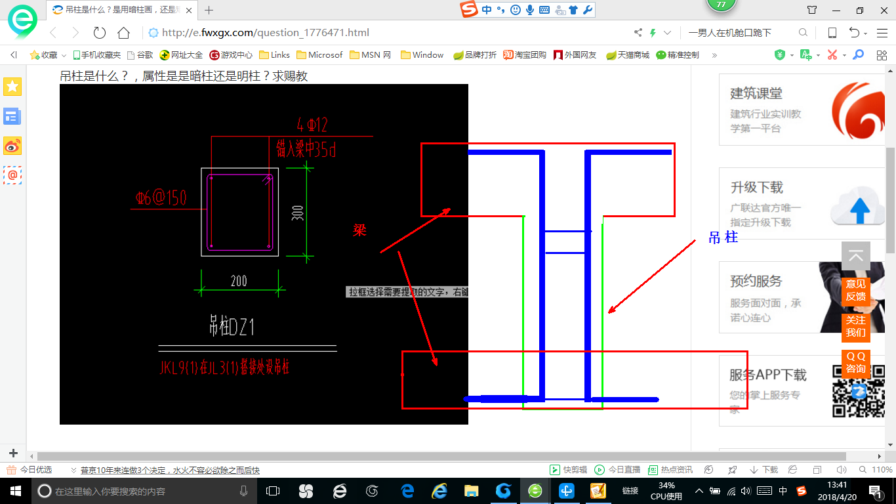The height and width of the screenshot is (504, 896).
Task: Click the QQ咨询 orange button
Action: pyautogui.click(x=856, y=363)
